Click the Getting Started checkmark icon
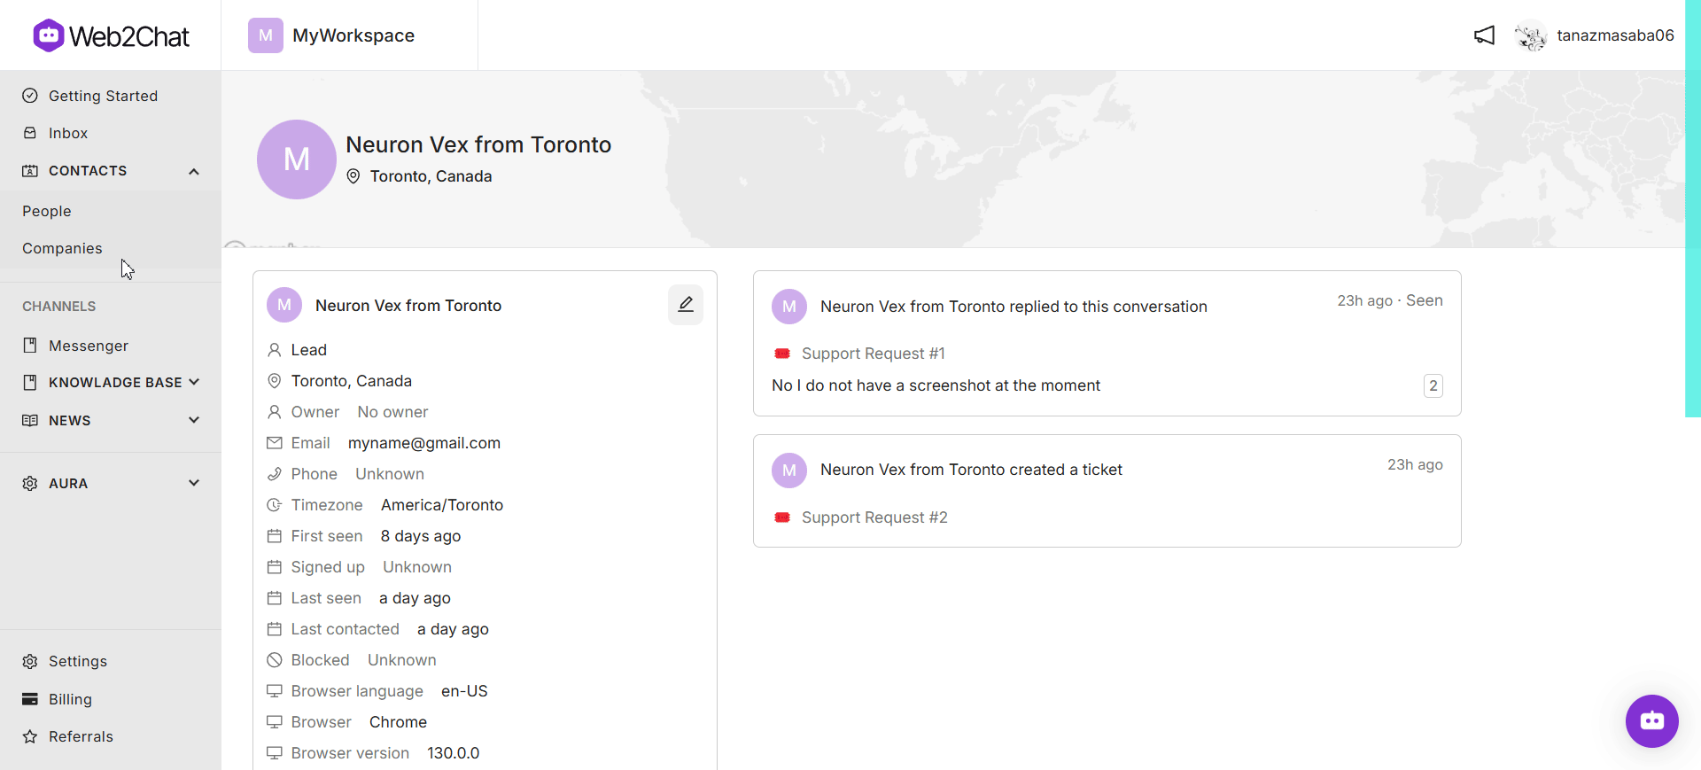Viewport: 1701px width, 770px height. (30, 96)
